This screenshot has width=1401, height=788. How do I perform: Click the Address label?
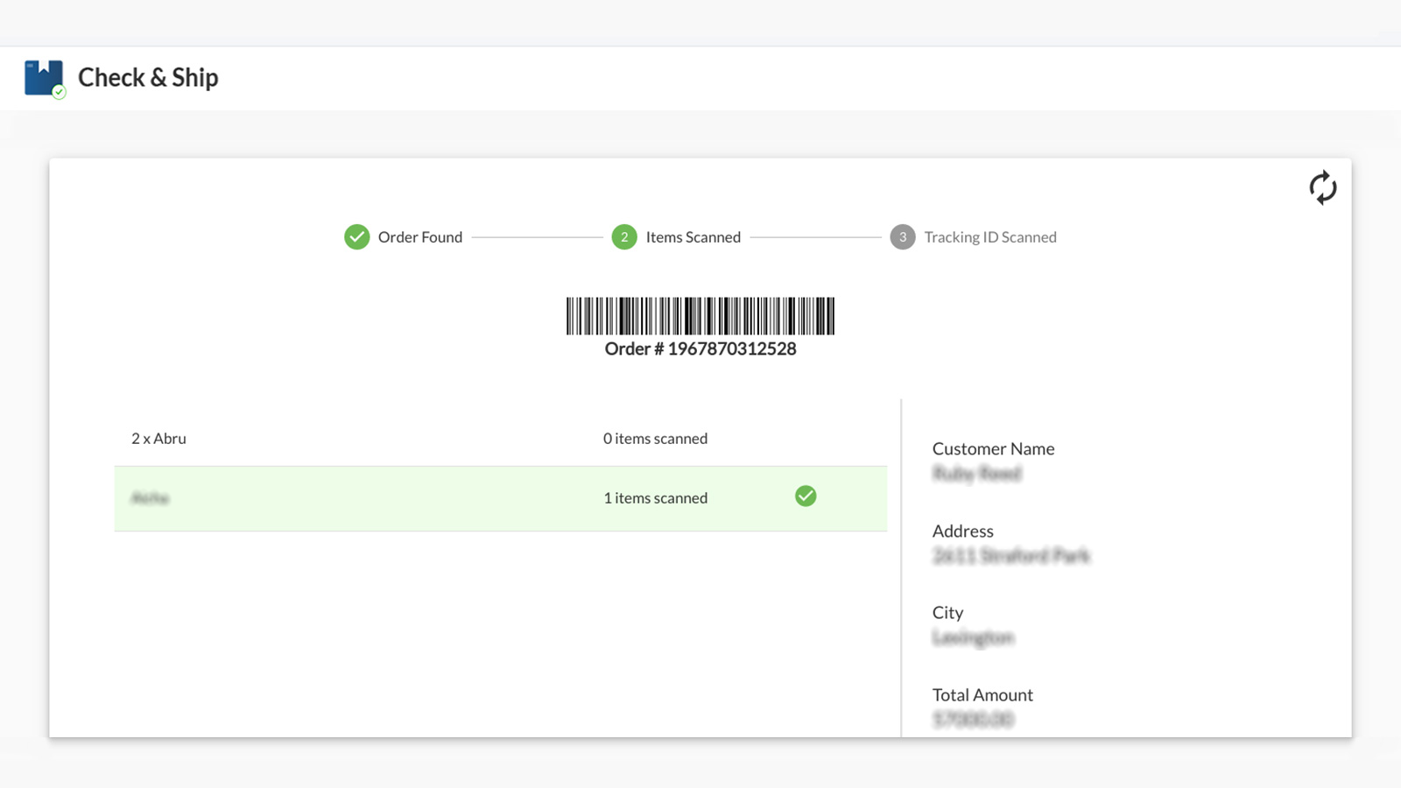(962, 531)
